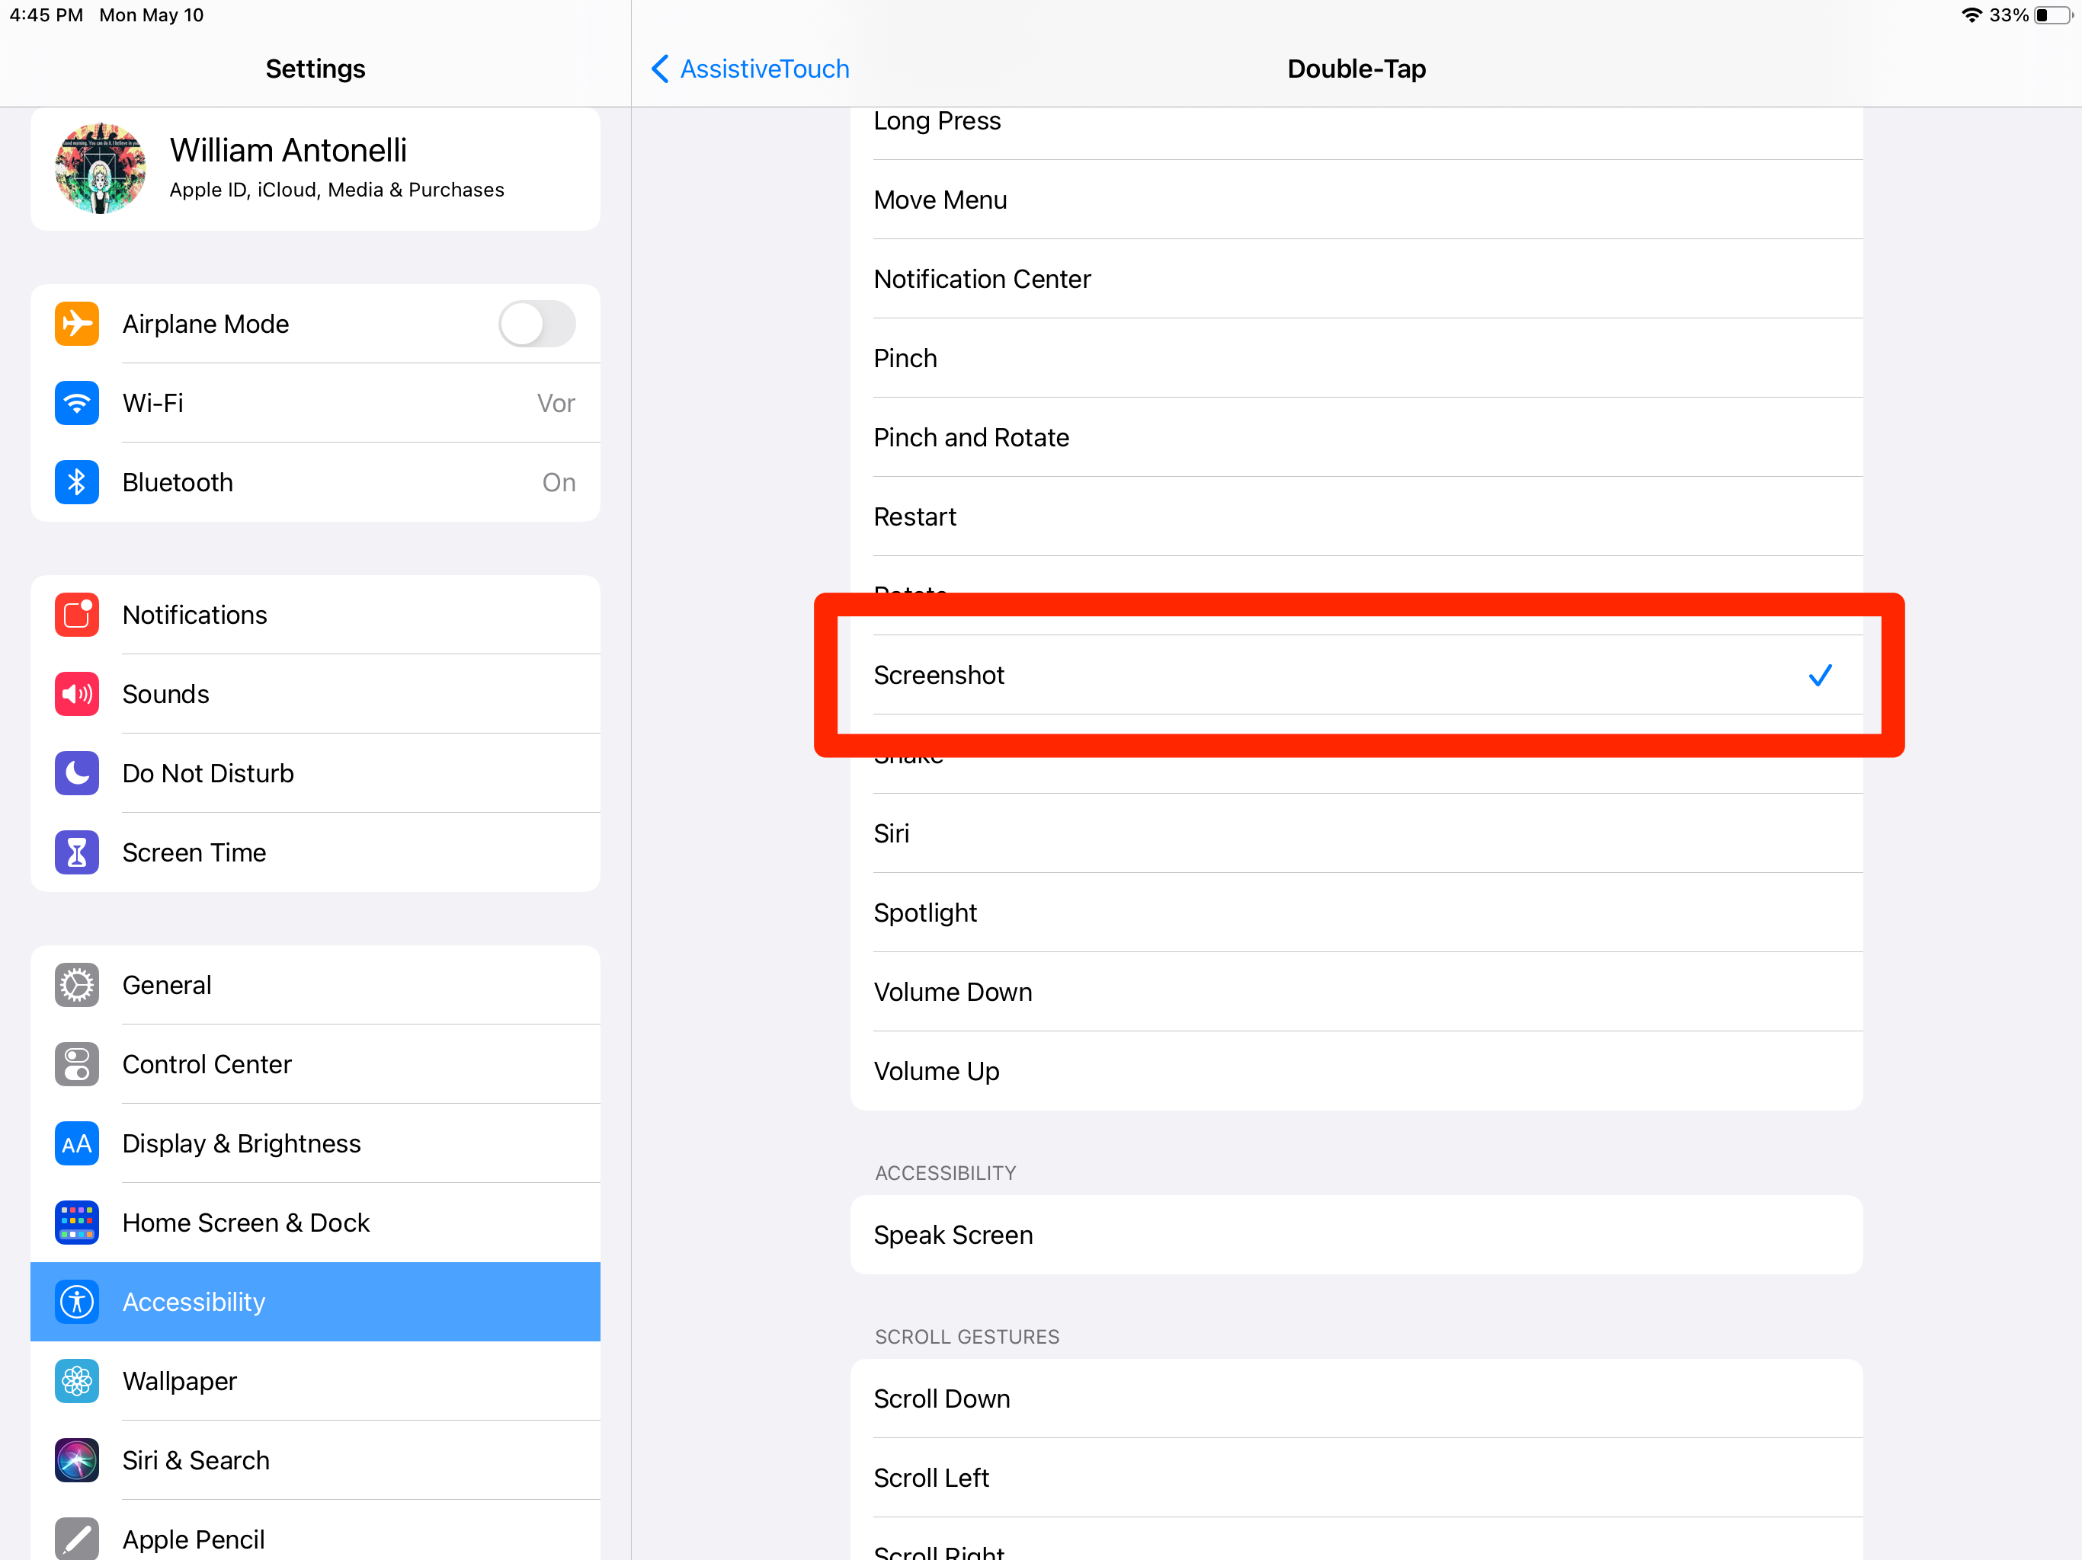The image size is (2082, 1560).
Task: Tap the Screen Time icon
Action: 77,852
